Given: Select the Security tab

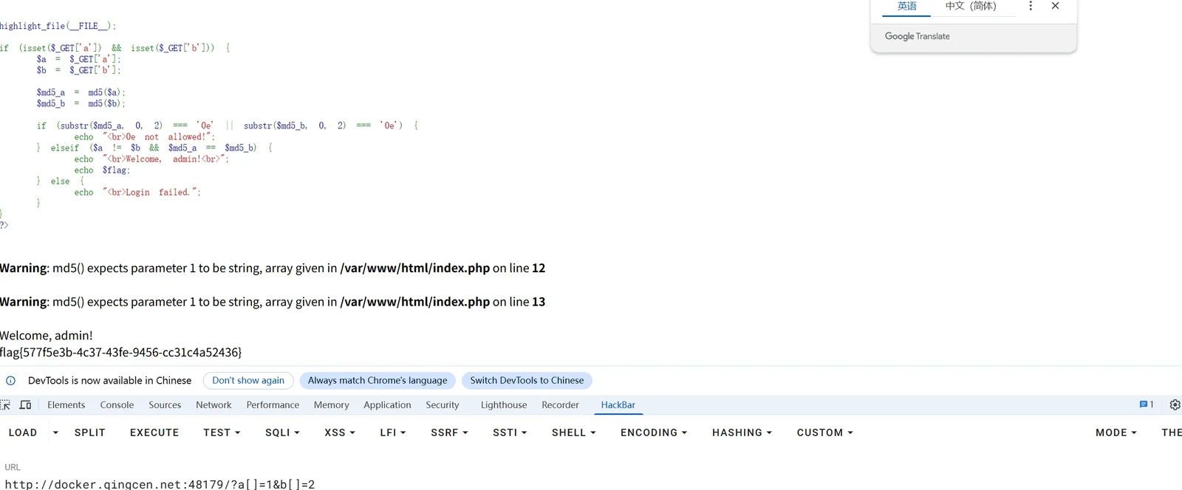Looking at the screenshot, I should (x=443, y=405).
